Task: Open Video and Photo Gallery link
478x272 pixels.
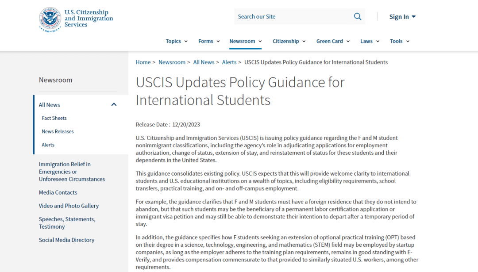Action: (x=69, y=206)
